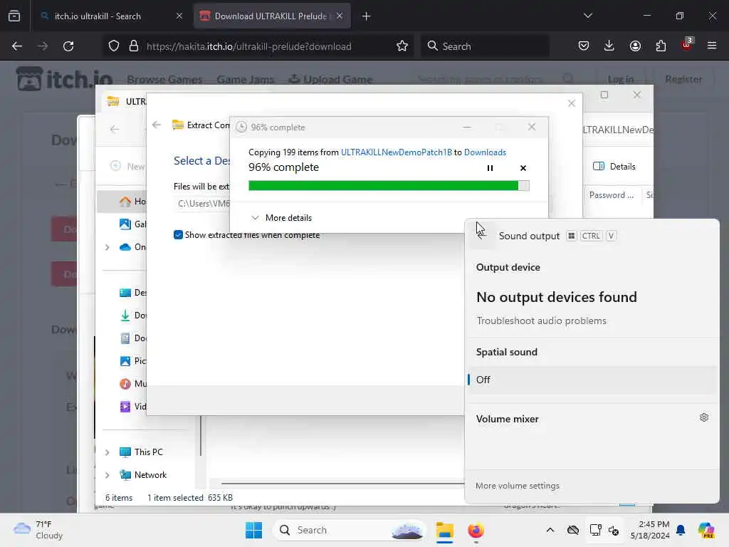Open Firefox application menu
The height and width of the screenshot is (547, 729).
(712, 46)
